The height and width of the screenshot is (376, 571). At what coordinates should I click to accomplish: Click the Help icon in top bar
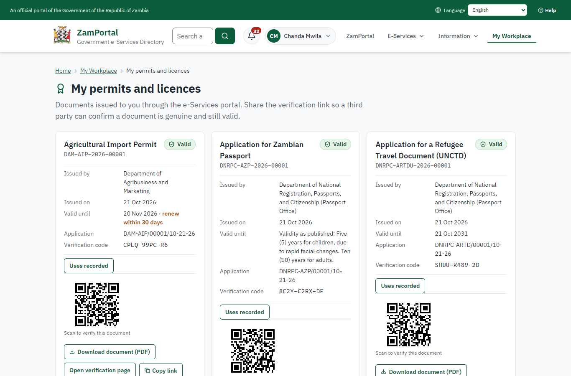[540, 10]
